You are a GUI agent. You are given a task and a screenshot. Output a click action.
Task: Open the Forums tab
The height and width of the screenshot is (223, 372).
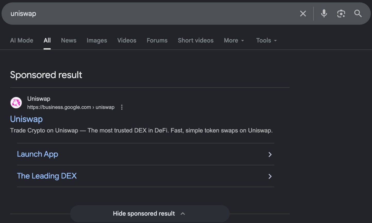click(157, 40)
